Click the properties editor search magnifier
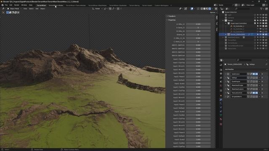The height and width of the screenshot is (151, 269). pyautogui.click(x=238, y=60)
